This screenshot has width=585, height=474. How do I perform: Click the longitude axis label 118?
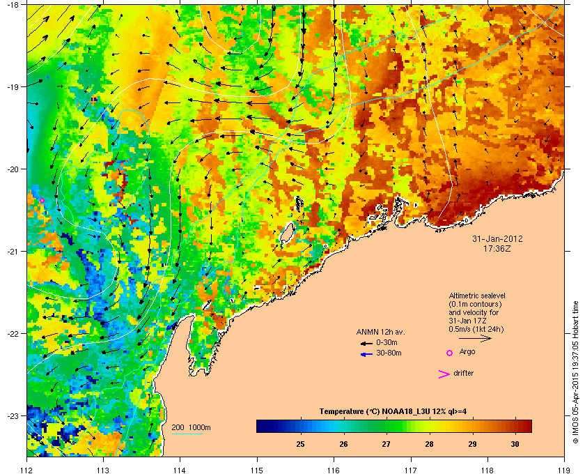[x=487, y=470]
